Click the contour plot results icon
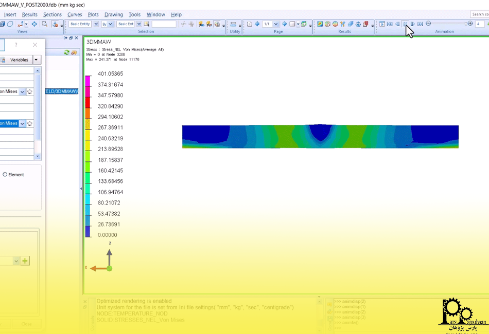Image resolution: width=489 pixels, height=334 pixels. [320, 24]
